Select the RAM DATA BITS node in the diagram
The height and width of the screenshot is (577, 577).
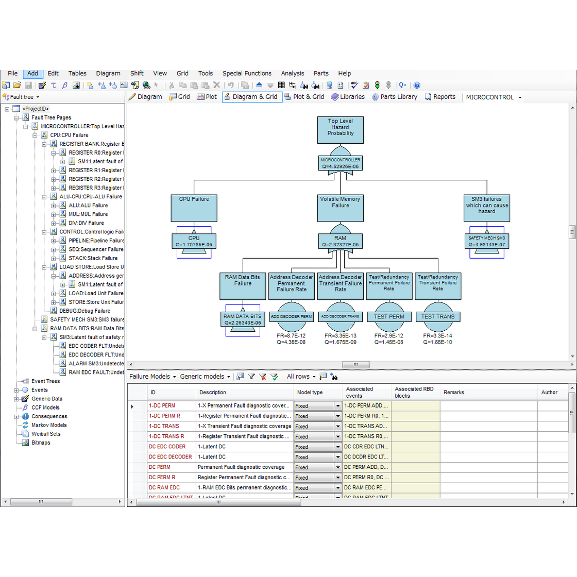pyautogui.click(x=242, y=320)
